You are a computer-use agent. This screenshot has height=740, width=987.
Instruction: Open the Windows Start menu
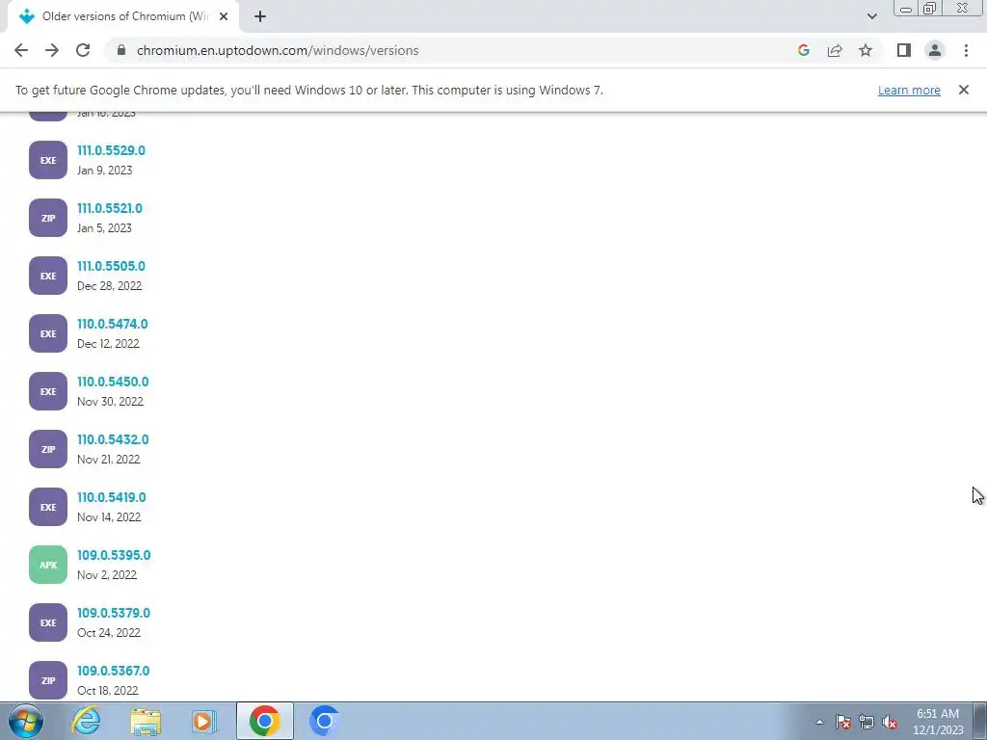pyautogui.click(x=26, y=721)
